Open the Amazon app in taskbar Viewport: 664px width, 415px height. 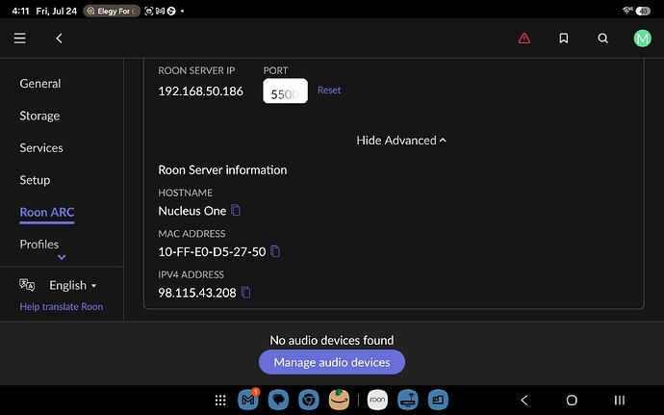click(339, 400)
